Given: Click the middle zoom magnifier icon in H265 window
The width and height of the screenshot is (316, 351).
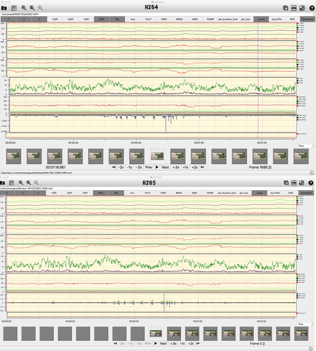Looking at the screenshot, I should [x=28, y=183].
